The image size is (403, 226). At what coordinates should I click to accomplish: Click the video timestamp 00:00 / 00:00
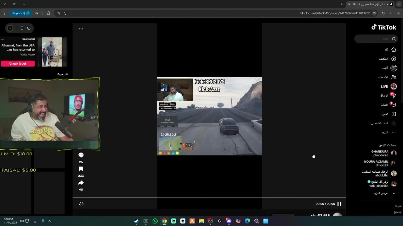pyautogui.click(x=325, y=204)
